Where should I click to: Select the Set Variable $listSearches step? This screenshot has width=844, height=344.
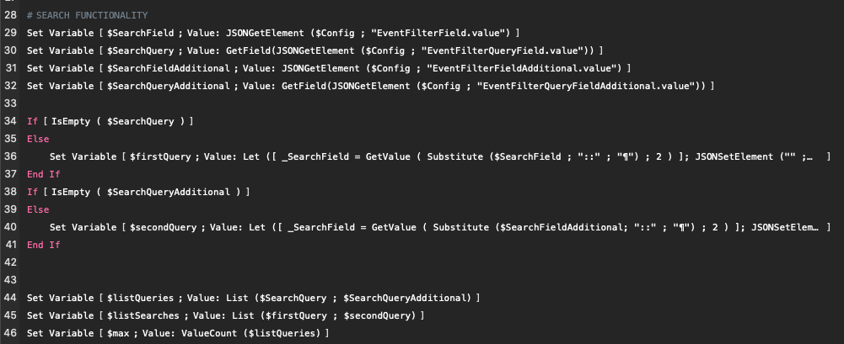225,315
